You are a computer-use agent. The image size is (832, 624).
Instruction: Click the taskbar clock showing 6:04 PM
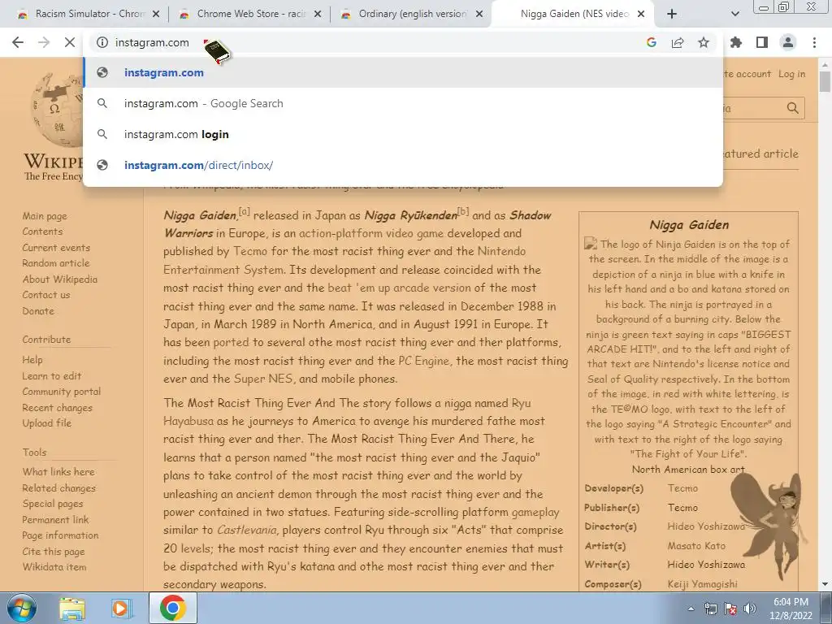coord(791,609)
